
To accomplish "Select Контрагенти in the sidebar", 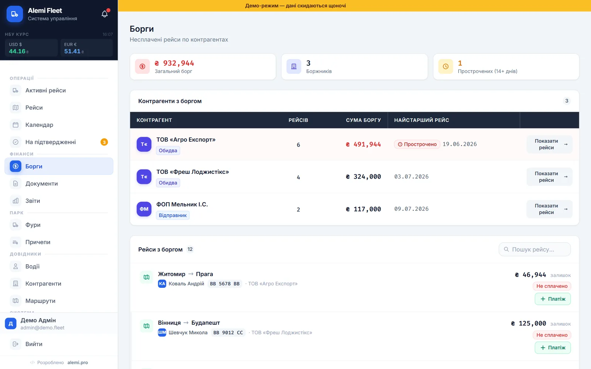I will pyautogui.click(x=59, y=283).
